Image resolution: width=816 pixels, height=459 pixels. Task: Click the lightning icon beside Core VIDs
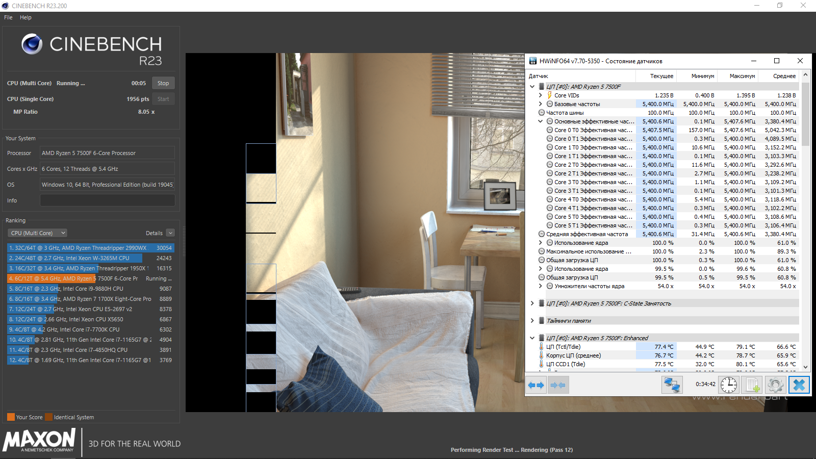[550, 95]
